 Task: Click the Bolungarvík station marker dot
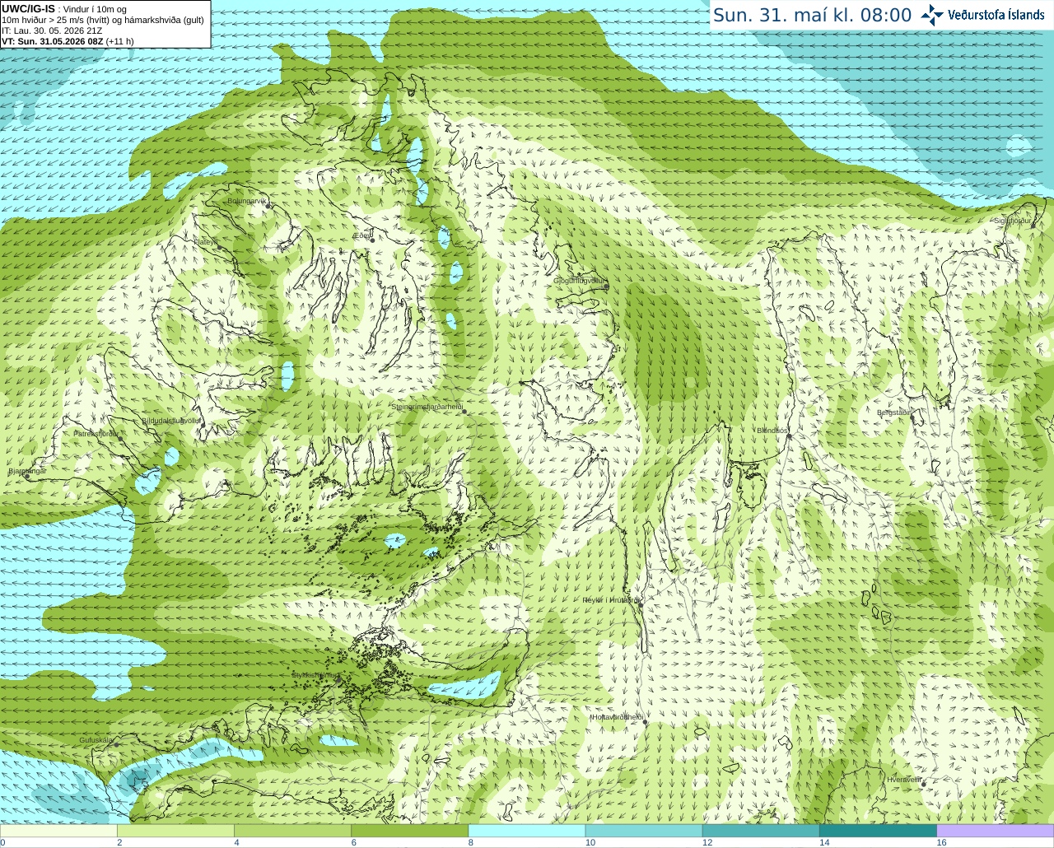(x=268, y=206)
